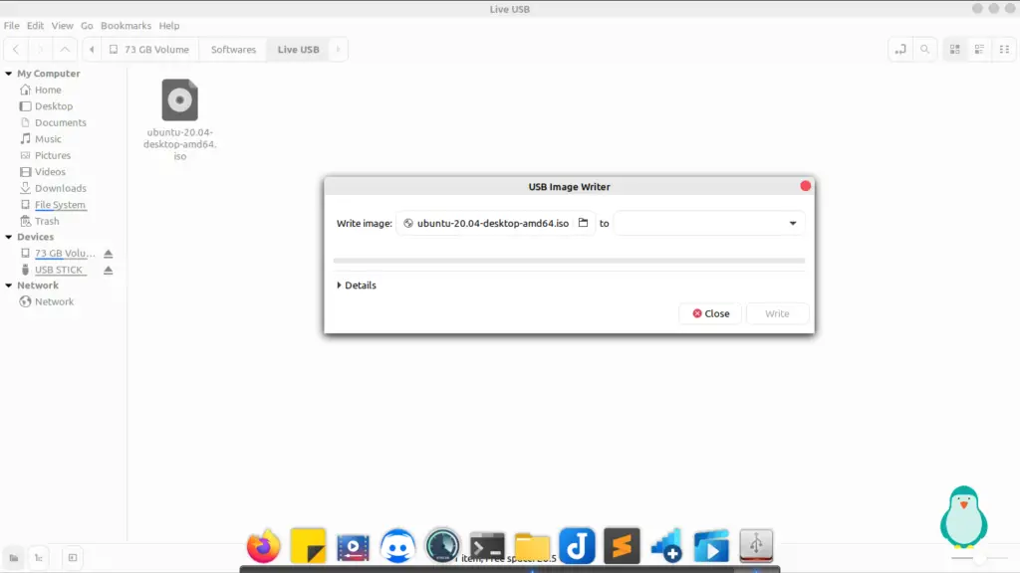Open the View menu

[63, 25]
